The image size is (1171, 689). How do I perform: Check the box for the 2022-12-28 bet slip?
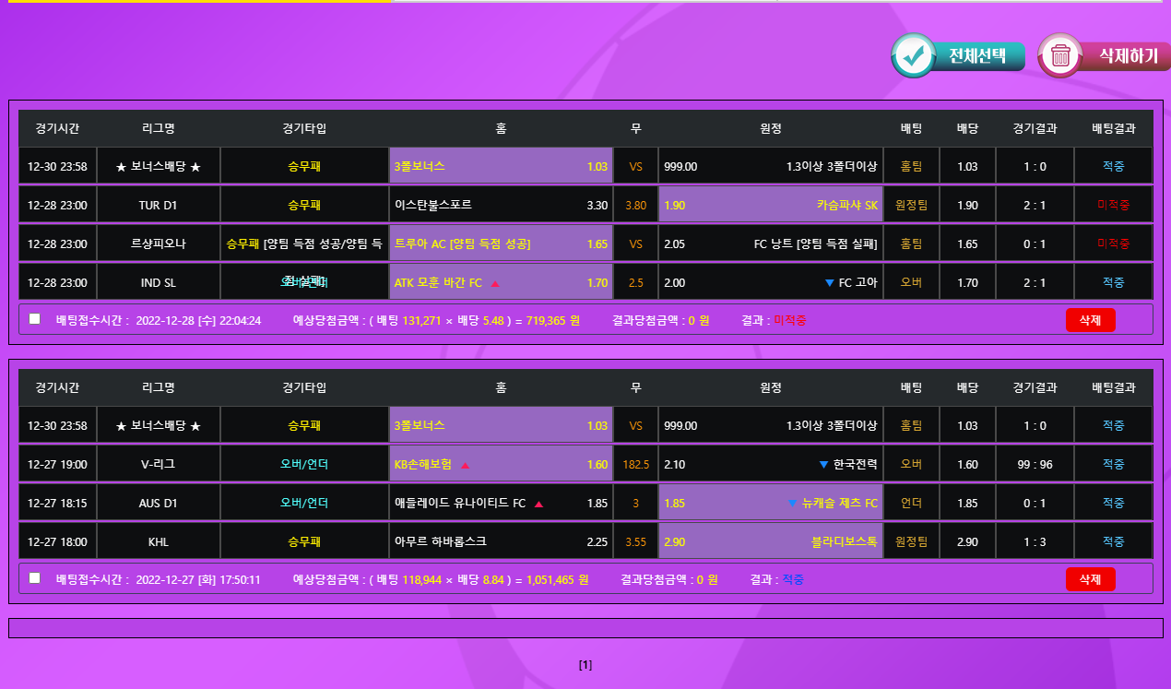click(35, 319)
